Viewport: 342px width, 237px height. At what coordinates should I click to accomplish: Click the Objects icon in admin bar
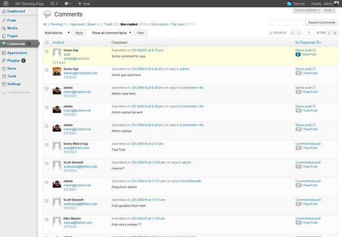pyautogui.click(x=289, y=4)
